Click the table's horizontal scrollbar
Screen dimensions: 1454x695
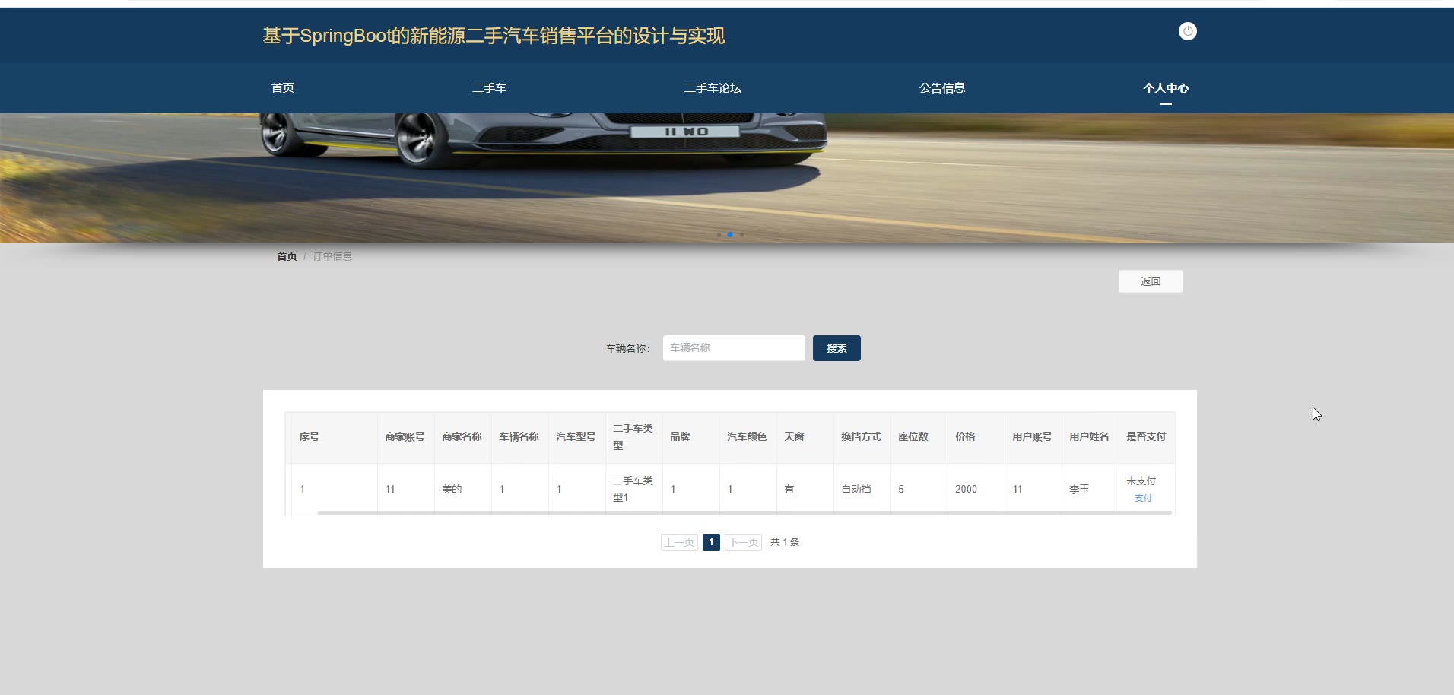(x=744, y=513)
